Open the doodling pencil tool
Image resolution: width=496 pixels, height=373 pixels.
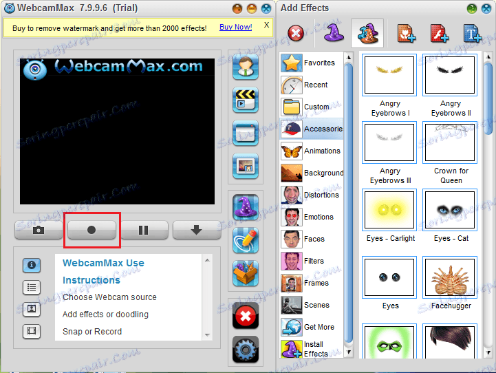coord(246,240)
